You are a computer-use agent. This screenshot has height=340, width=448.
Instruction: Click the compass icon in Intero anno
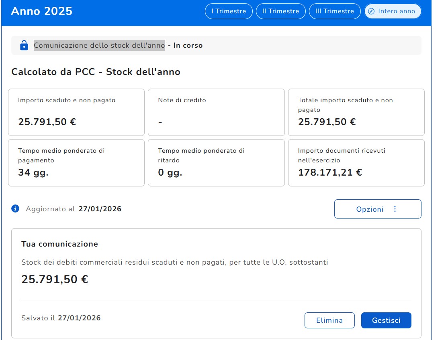pyautogui.click(x=371, y=11)
